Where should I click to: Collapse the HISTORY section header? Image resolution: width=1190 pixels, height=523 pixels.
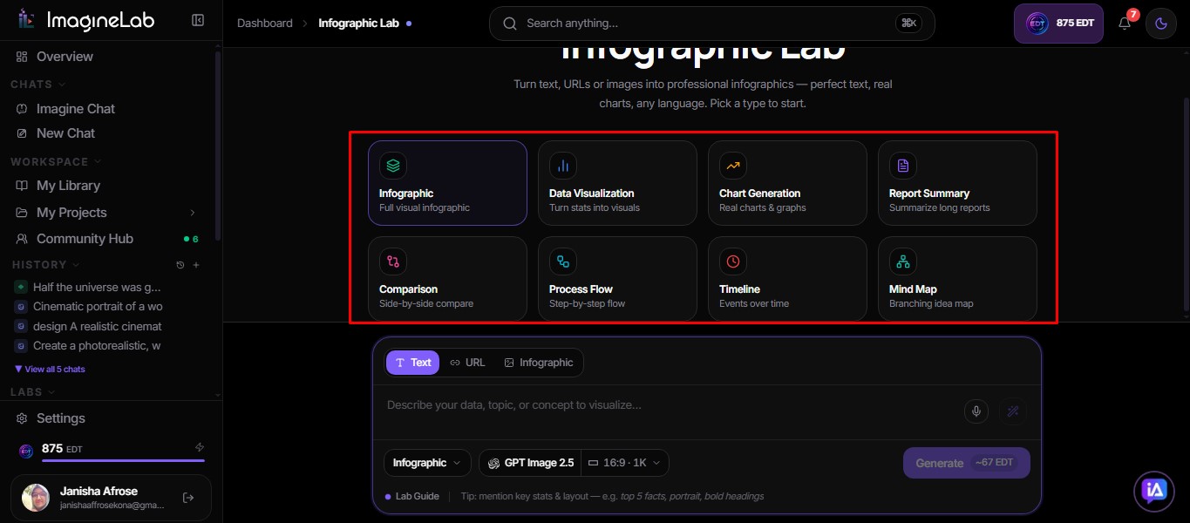(x=45, y=265)
